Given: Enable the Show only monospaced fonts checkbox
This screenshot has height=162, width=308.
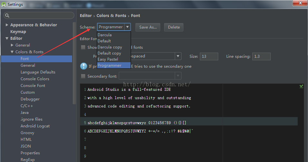Looking at the screenshot, I should [x=83, y=47].
